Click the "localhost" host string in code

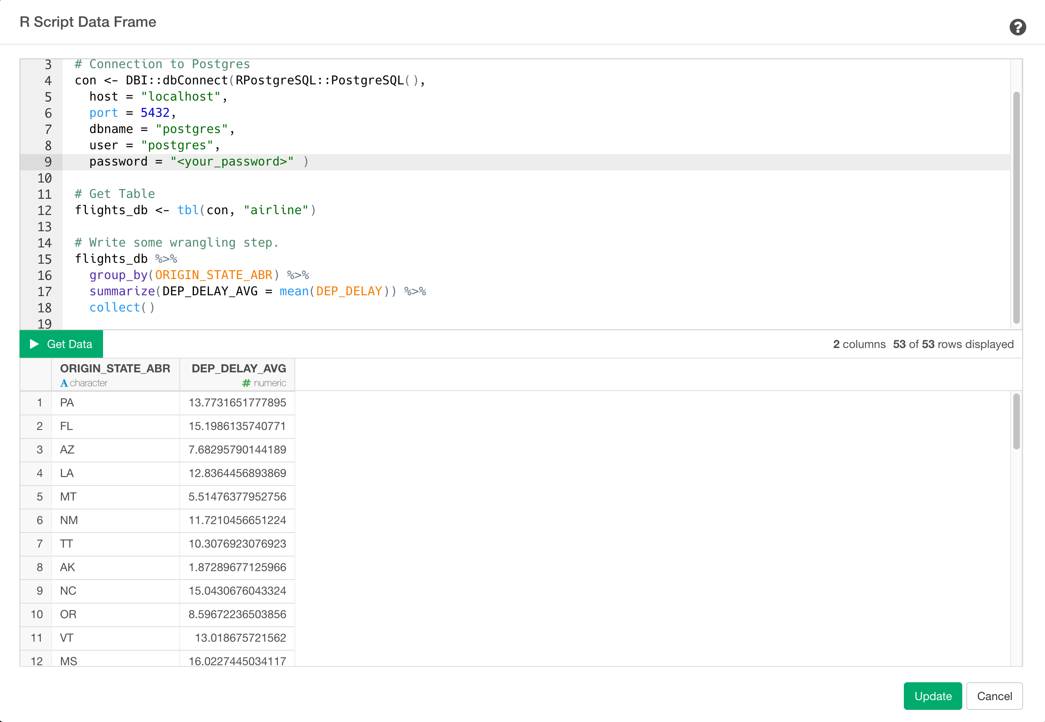(x=181, y=97)
